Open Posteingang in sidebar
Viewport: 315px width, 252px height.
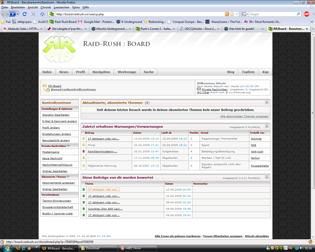pyautogui.click(x=51, y=152)
